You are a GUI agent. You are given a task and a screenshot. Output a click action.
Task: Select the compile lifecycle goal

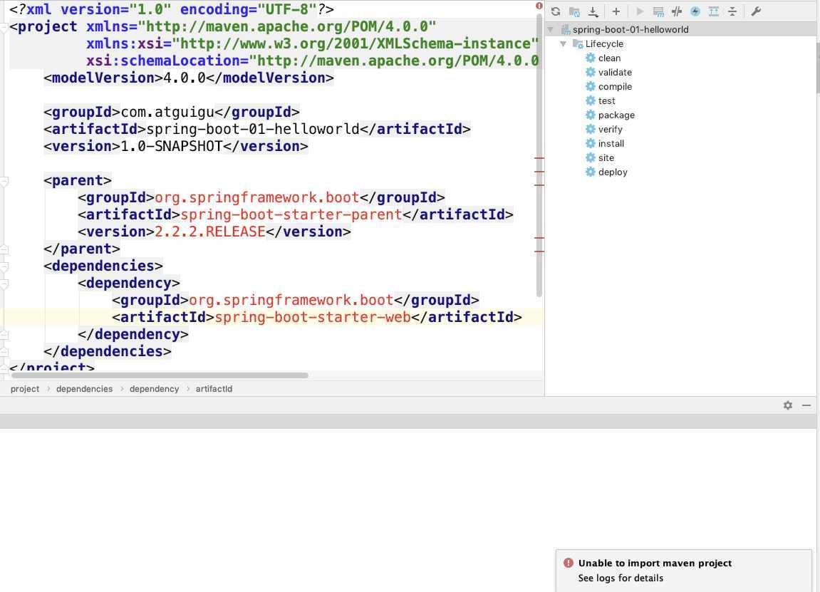[615, 87]
